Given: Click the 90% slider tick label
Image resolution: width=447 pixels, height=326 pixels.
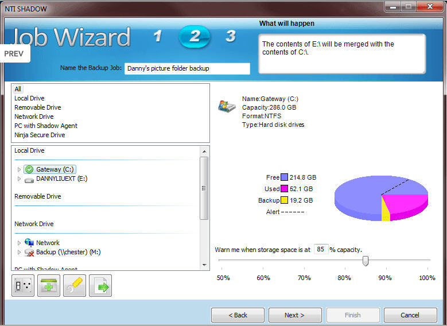Looking at the screenshot, I should (385, 278).
